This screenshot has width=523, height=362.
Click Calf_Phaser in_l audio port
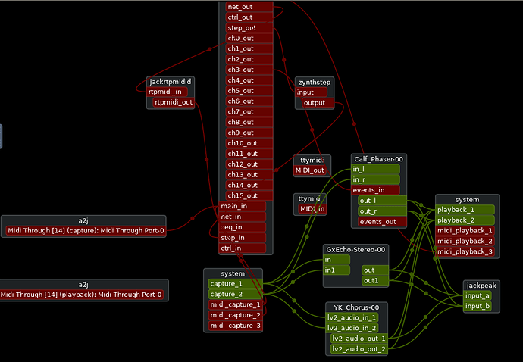[375, 169]
